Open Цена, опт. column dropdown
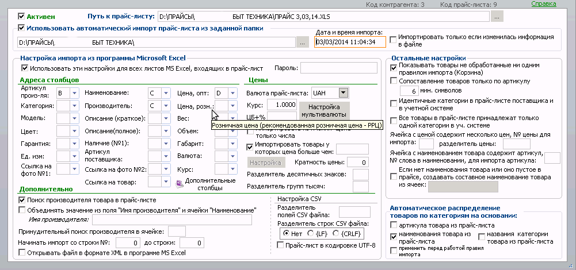Viewport: 576px width, 270px height. 232,93
